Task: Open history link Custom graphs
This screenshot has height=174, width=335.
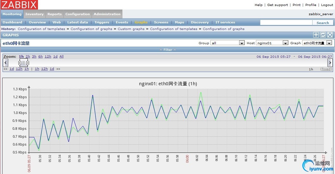Action: 131,29
